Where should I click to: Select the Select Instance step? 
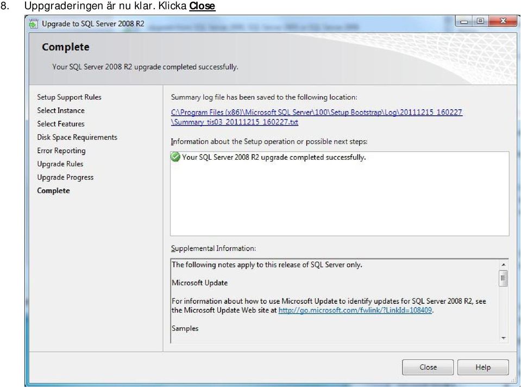pyautogui.click(x=61, y=110)
